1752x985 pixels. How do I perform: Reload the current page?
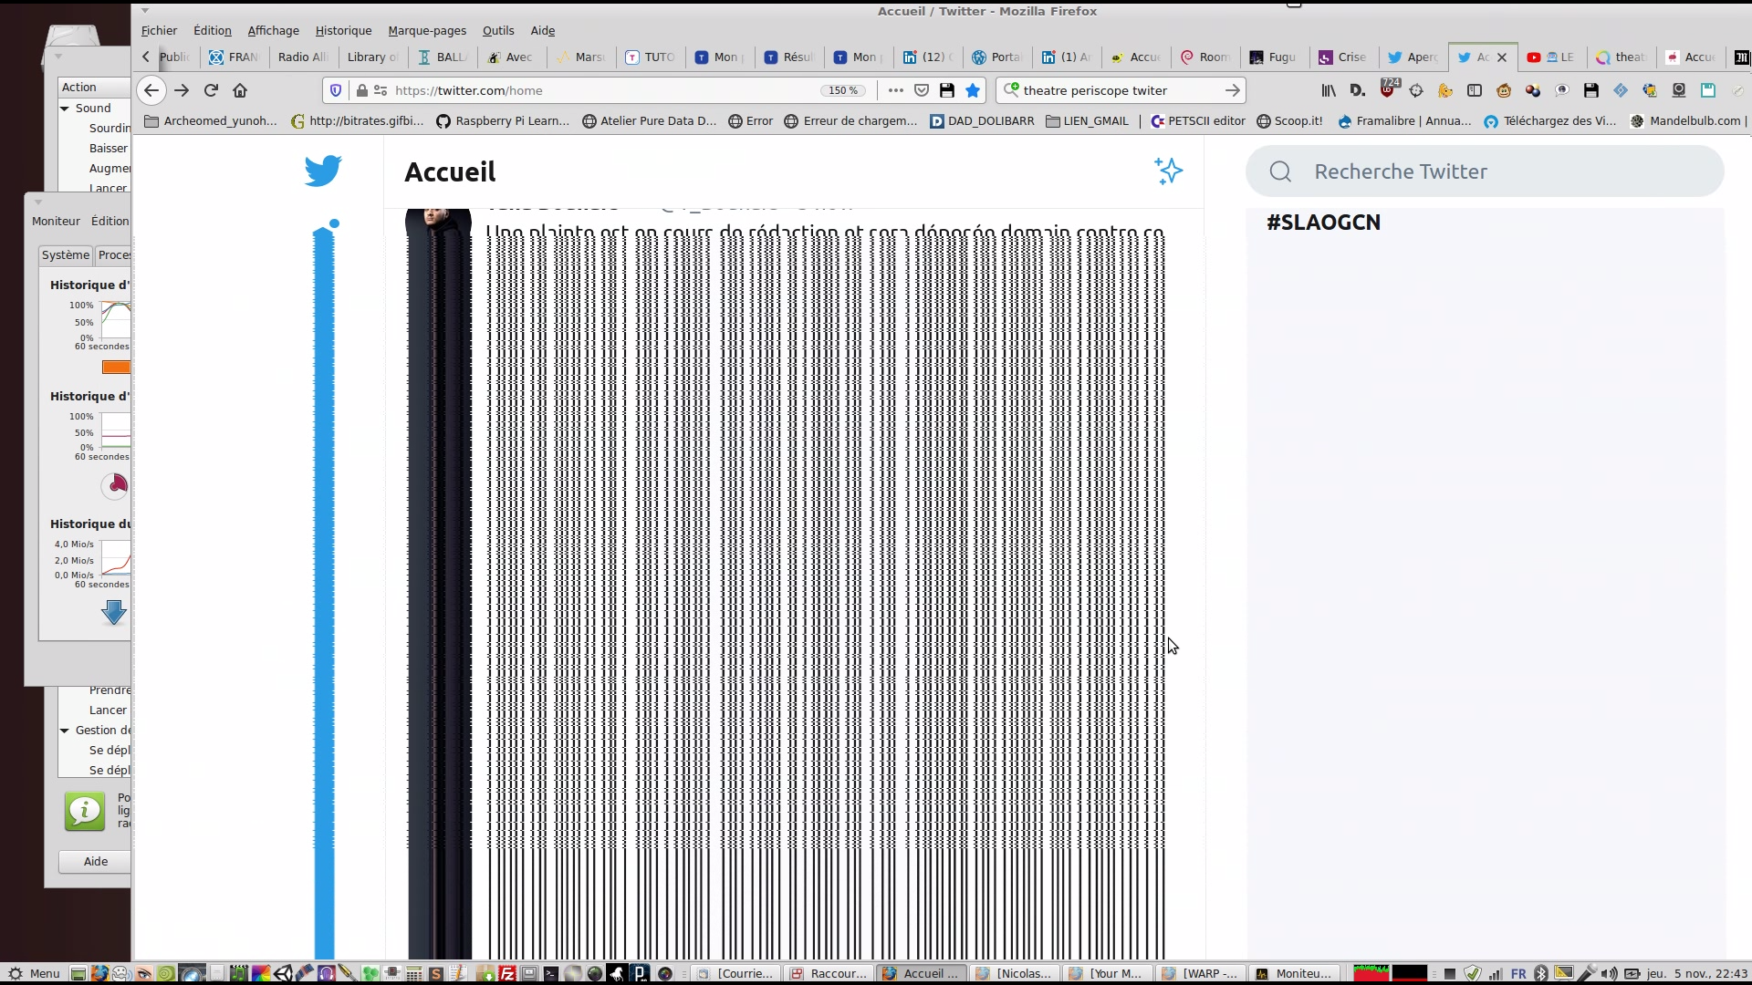point(211,90)
